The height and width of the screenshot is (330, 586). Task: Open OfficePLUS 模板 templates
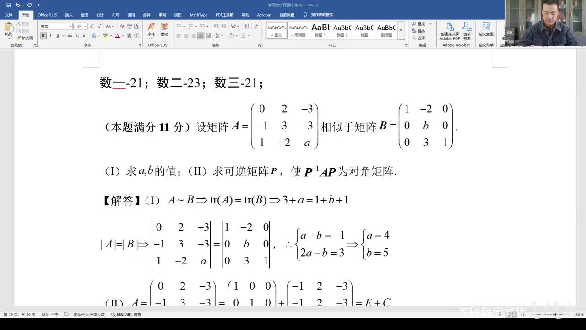164,30
